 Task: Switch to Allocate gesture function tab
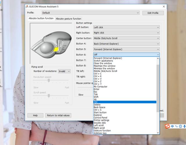point(69,19)
